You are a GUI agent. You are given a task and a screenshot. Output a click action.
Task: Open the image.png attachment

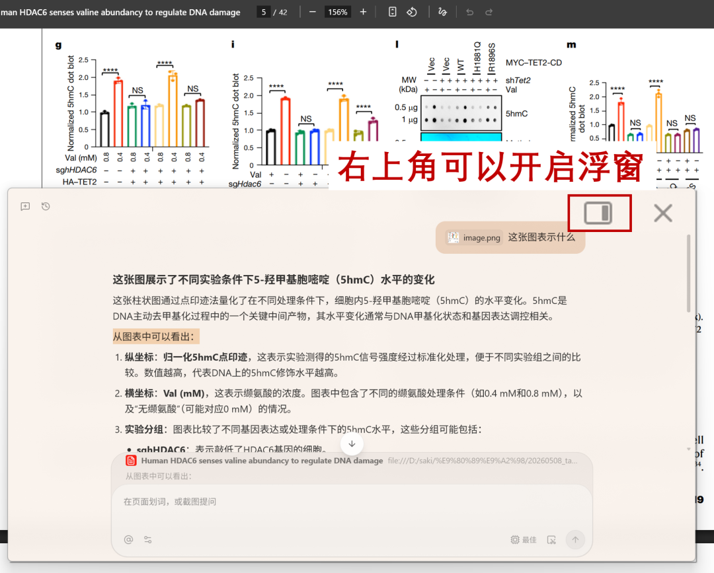click(x=474, y=237)
